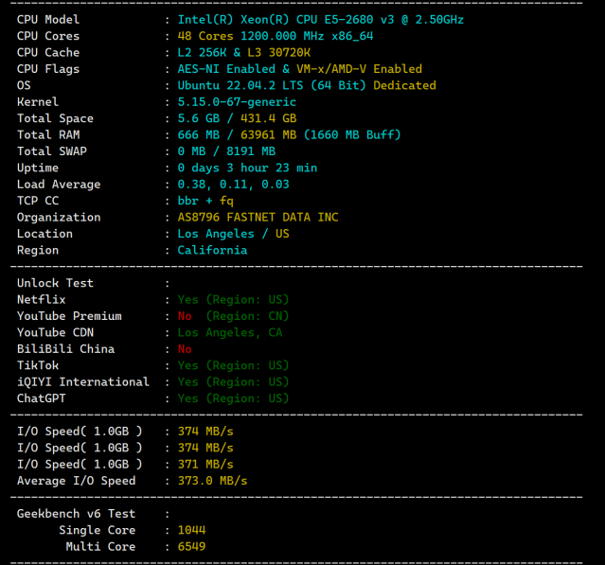Click the red No beside BiliBili China
Image resolution: width=605 pixels, height=565 pixels.
pos(185,349)
